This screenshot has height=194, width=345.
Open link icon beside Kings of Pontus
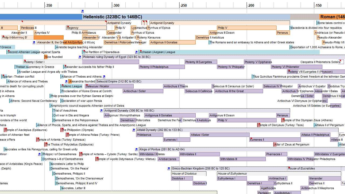click(x=136, y=150)
